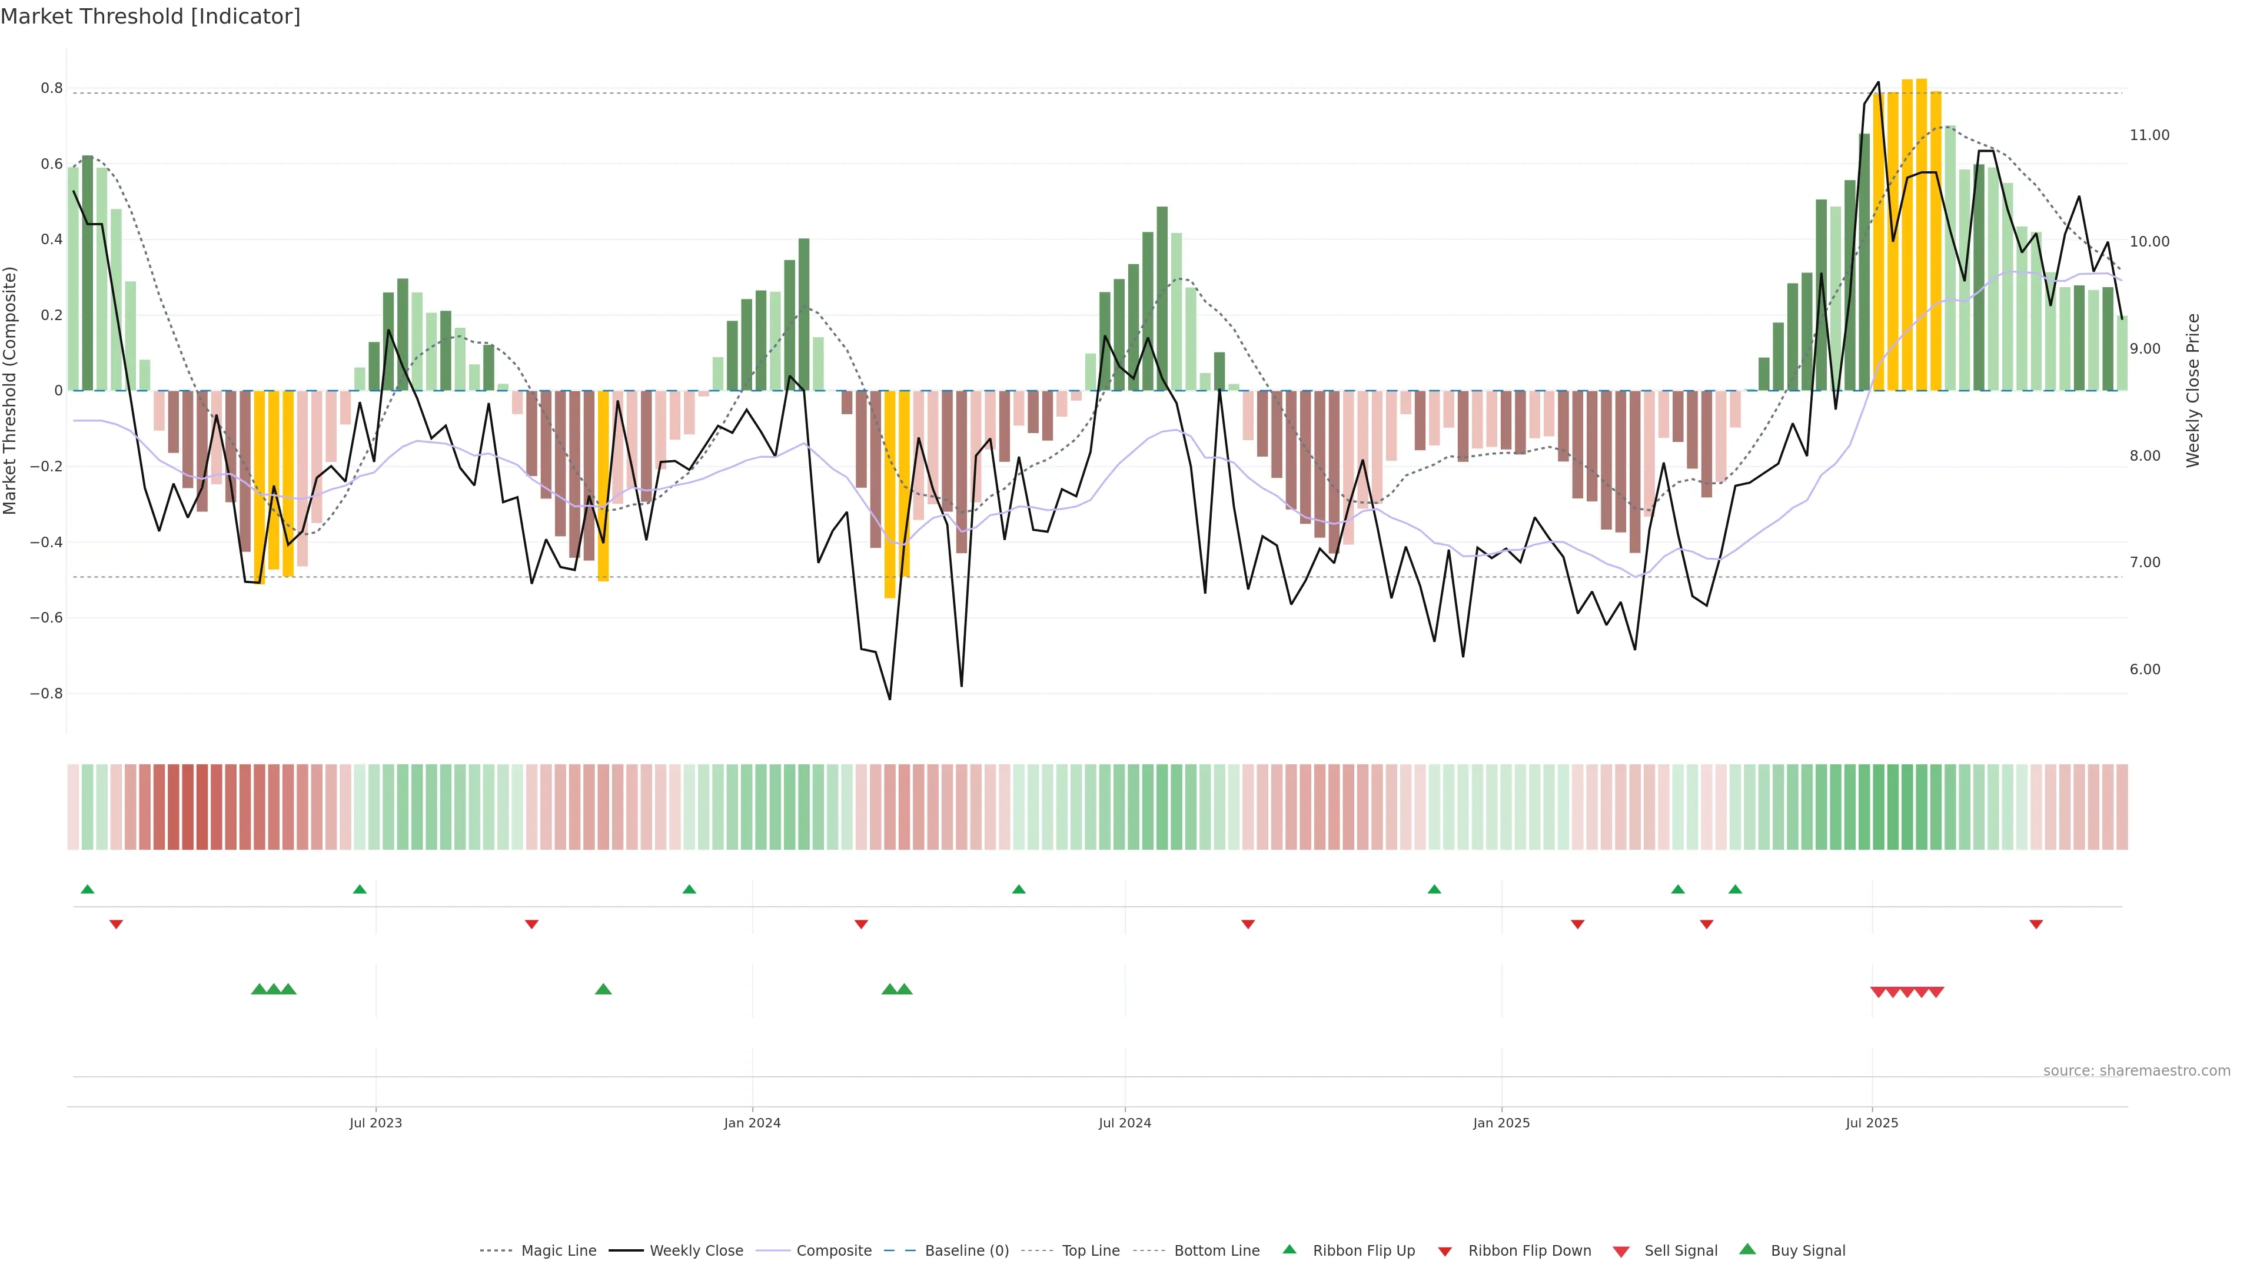Screen dimensions: 2260x1271
Task: Click the lone buy signal triangle before Jan 2024
Action: point(603,989)
